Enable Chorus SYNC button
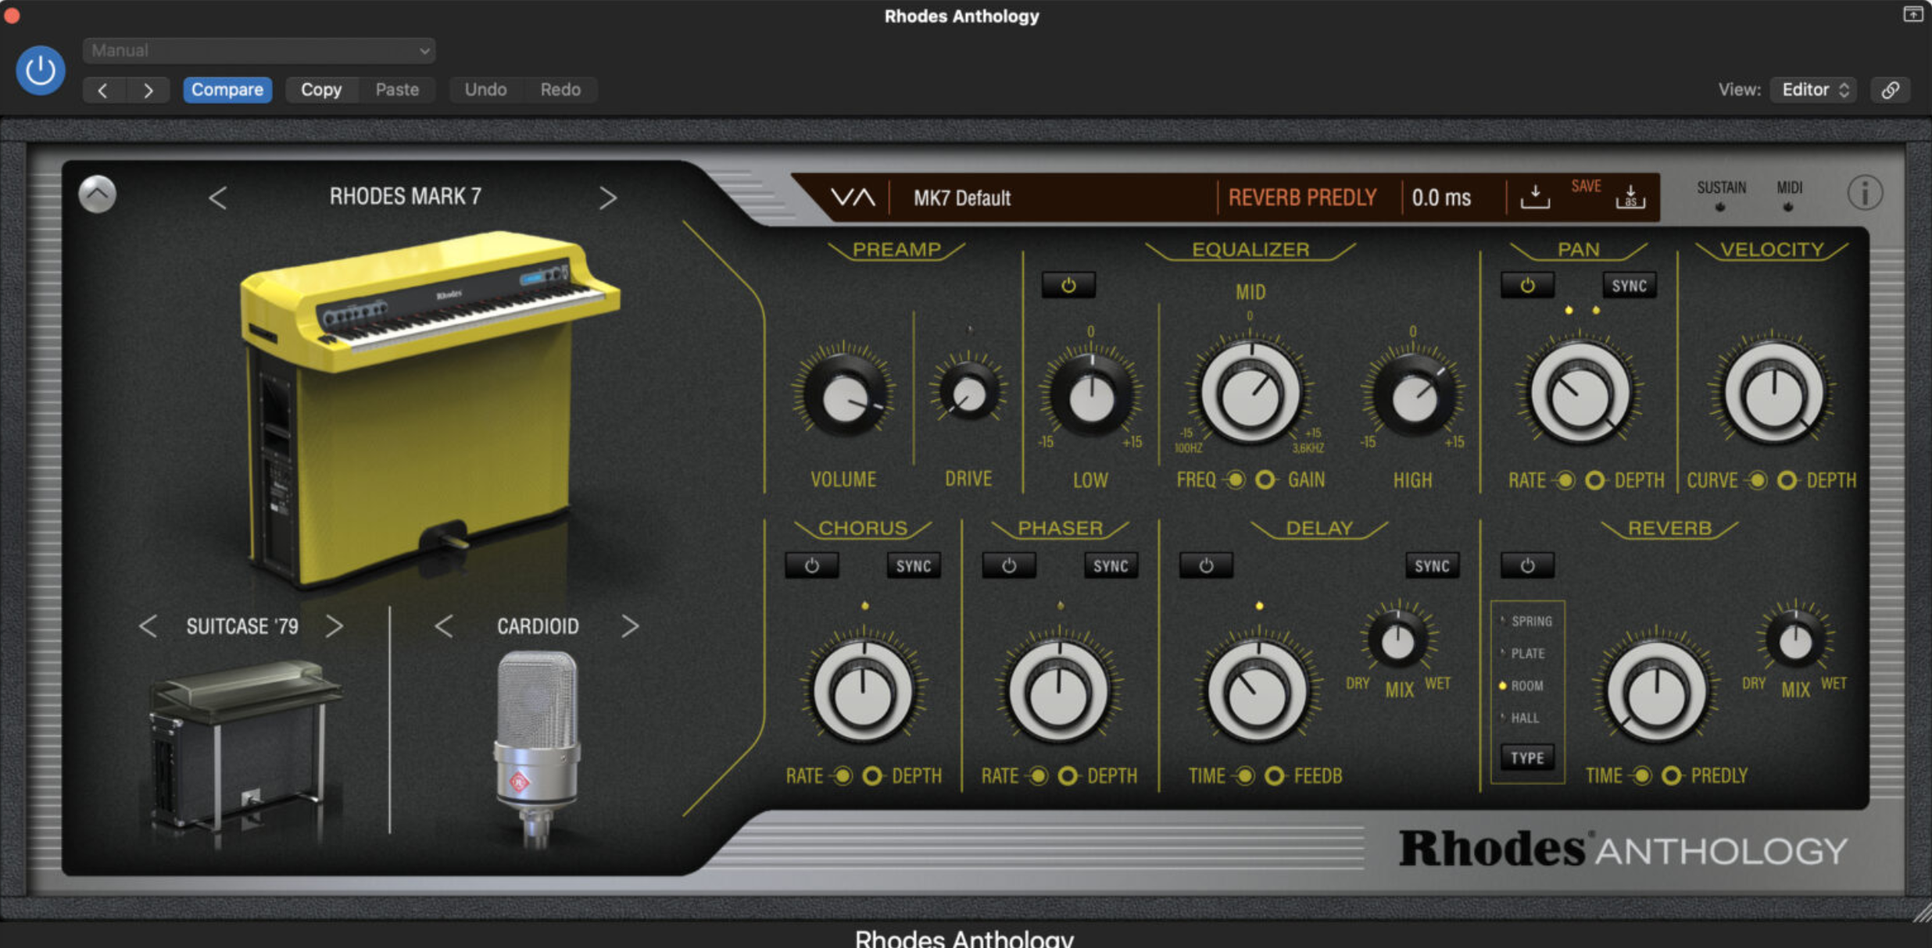1932x948 pixels. [913, 565]
